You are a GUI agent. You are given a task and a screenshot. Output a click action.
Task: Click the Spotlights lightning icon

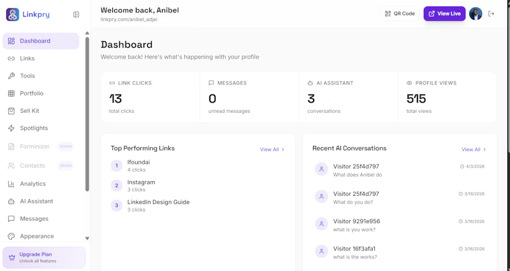click(x=11, y=128)
